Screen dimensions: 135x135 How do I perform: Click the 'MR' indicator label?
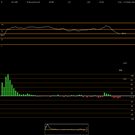click(120, 70)
